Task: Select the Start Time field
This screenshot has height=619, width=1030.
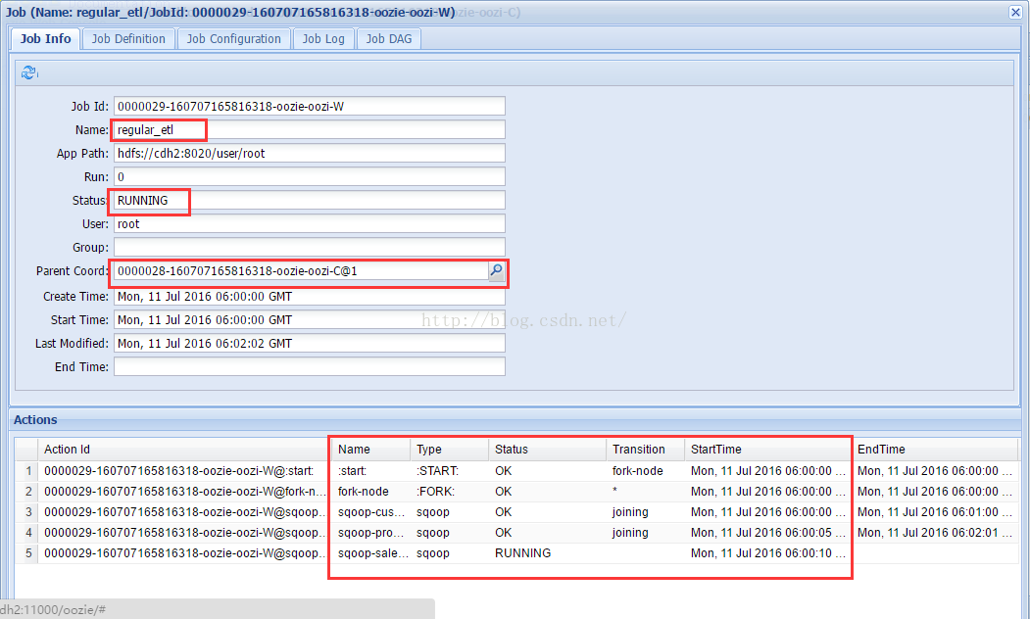Action: coord(310,319)
